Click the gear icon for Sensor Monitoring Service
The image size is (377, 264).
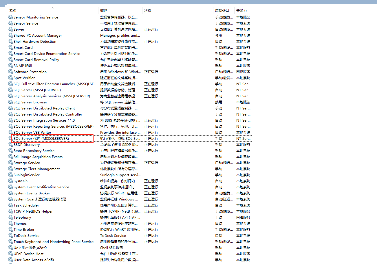tap(11, 17)
